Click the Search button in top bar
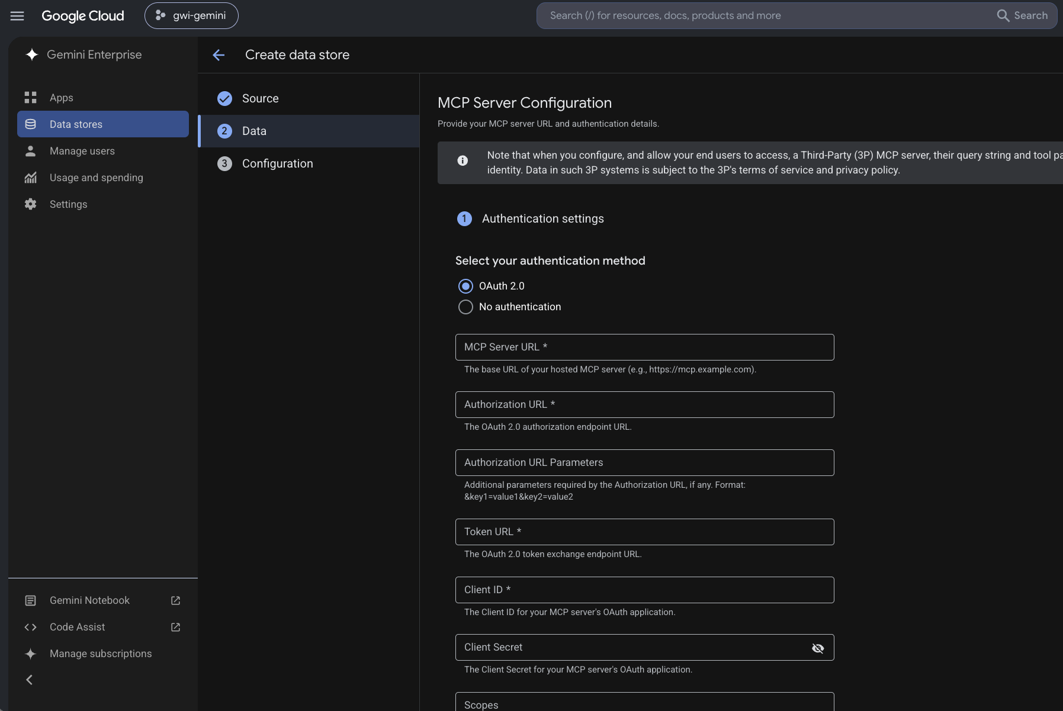 point(1022,15)
